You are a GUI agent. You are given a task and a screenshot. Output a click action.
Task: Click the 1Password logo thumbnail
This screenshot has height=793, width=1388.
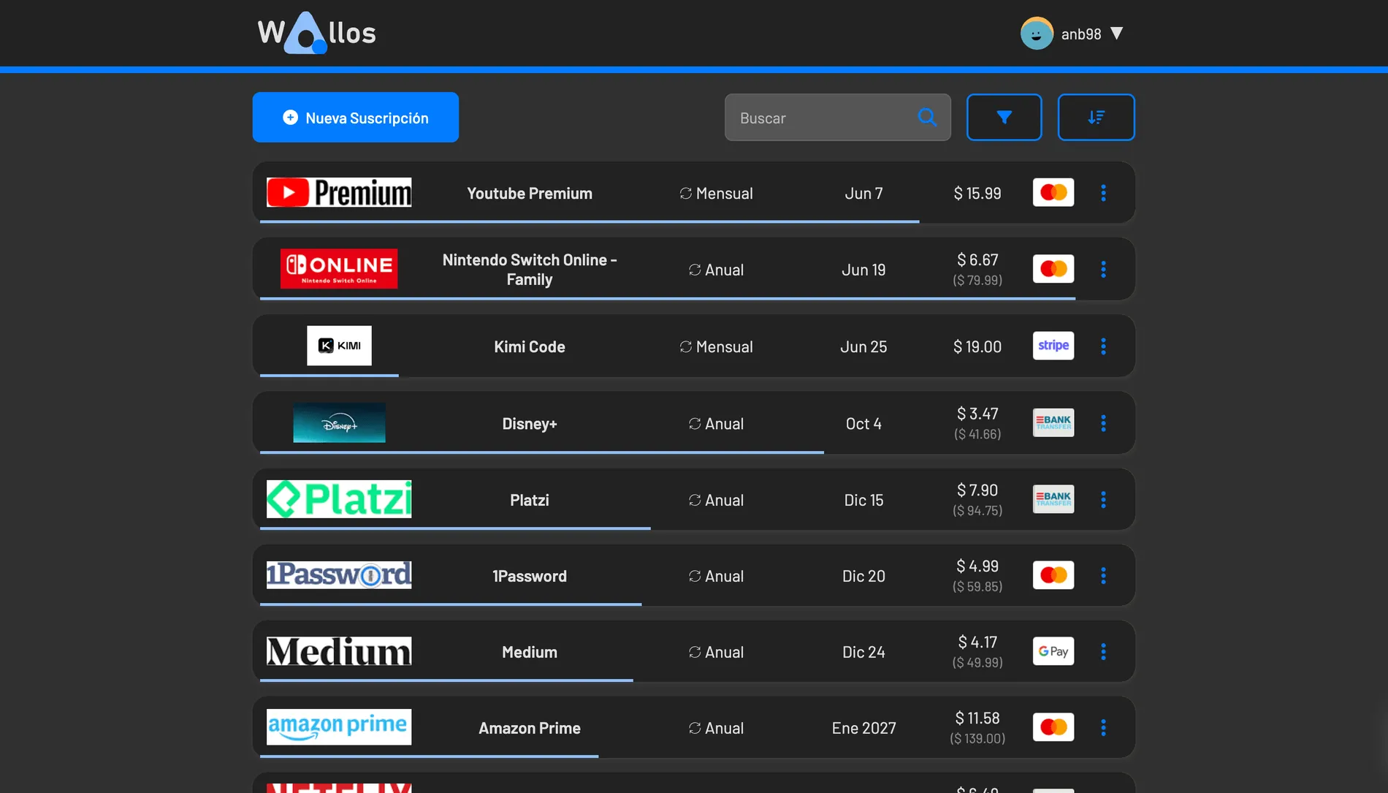click(339, 575)
